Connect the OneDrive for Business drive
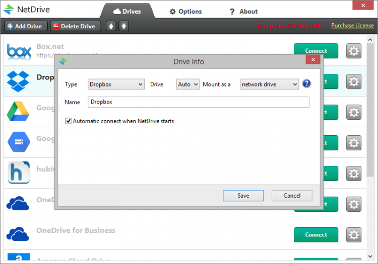Screen dimensions: 378x264 (x=316, y=235)
